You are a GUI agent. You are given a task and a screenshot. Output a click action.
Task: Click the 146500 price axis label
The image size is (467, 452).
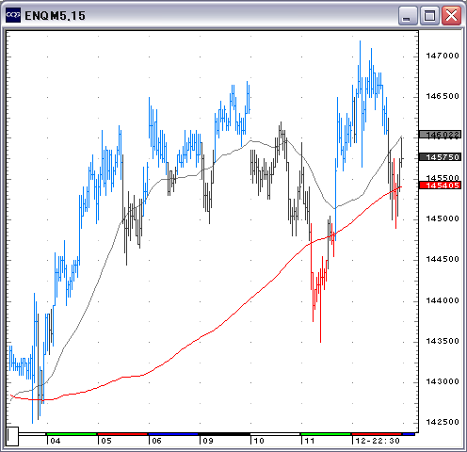coord(443,96)
